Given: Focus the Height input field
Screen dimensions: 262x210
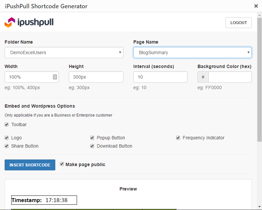Looking at the screenshot, I should (x=96, y=77).
